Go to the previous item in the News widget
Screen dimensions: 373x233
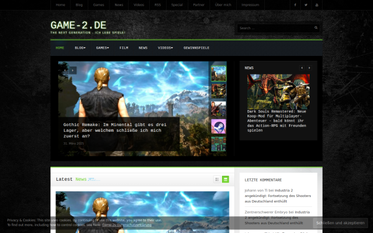(x=302, y=68)
